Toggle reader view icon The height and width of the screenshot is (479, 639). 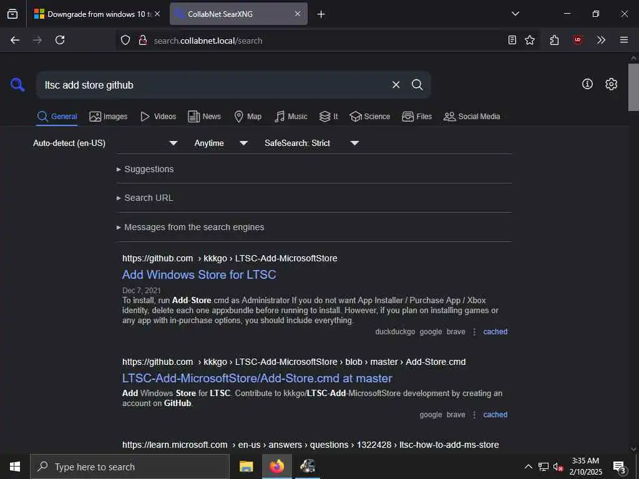pos(512,40)
